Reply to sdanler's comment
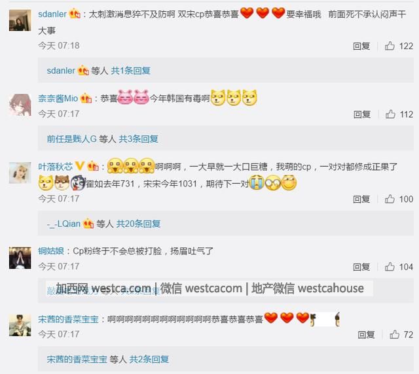 [x=361, y=46]
